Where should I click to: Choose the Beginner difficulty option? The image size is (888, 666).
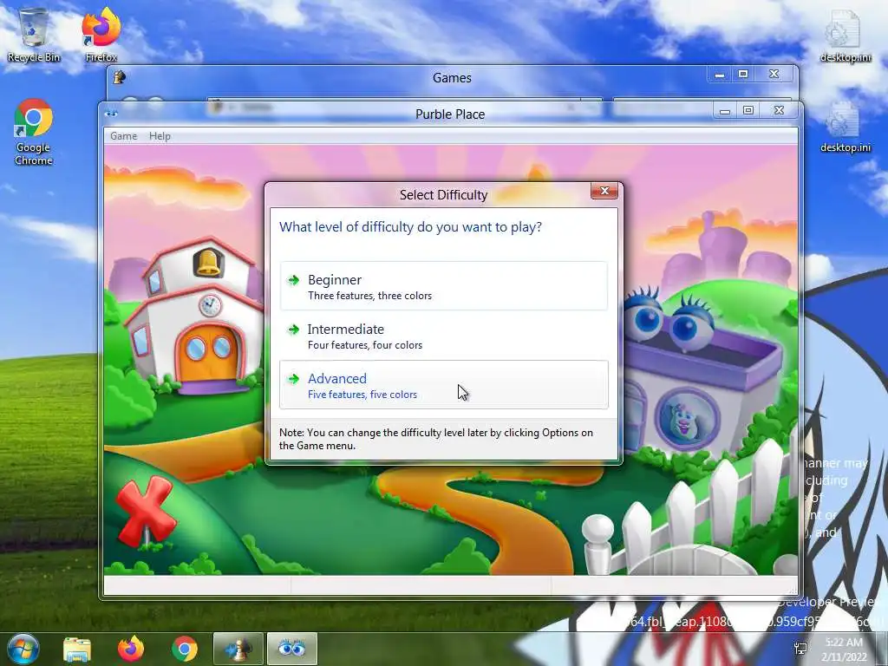(443, 286)
